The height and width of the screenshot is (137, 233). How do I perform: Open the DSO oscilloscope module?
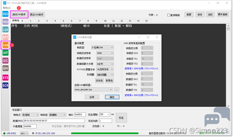point(5,14)
